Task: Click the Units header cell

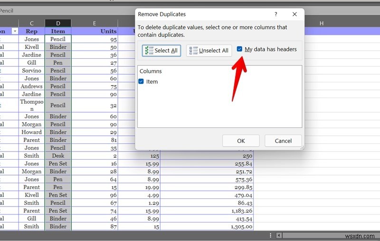Action: point(95,31)
